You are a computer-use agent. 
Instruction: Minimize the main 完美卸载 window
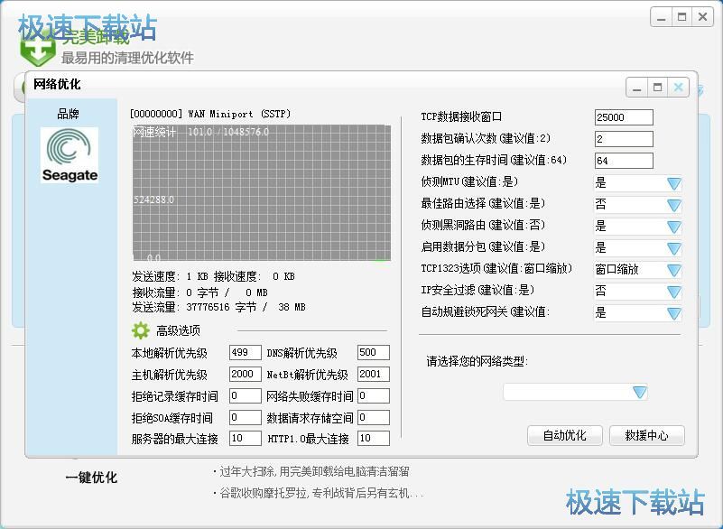click(x=662, y=17)
